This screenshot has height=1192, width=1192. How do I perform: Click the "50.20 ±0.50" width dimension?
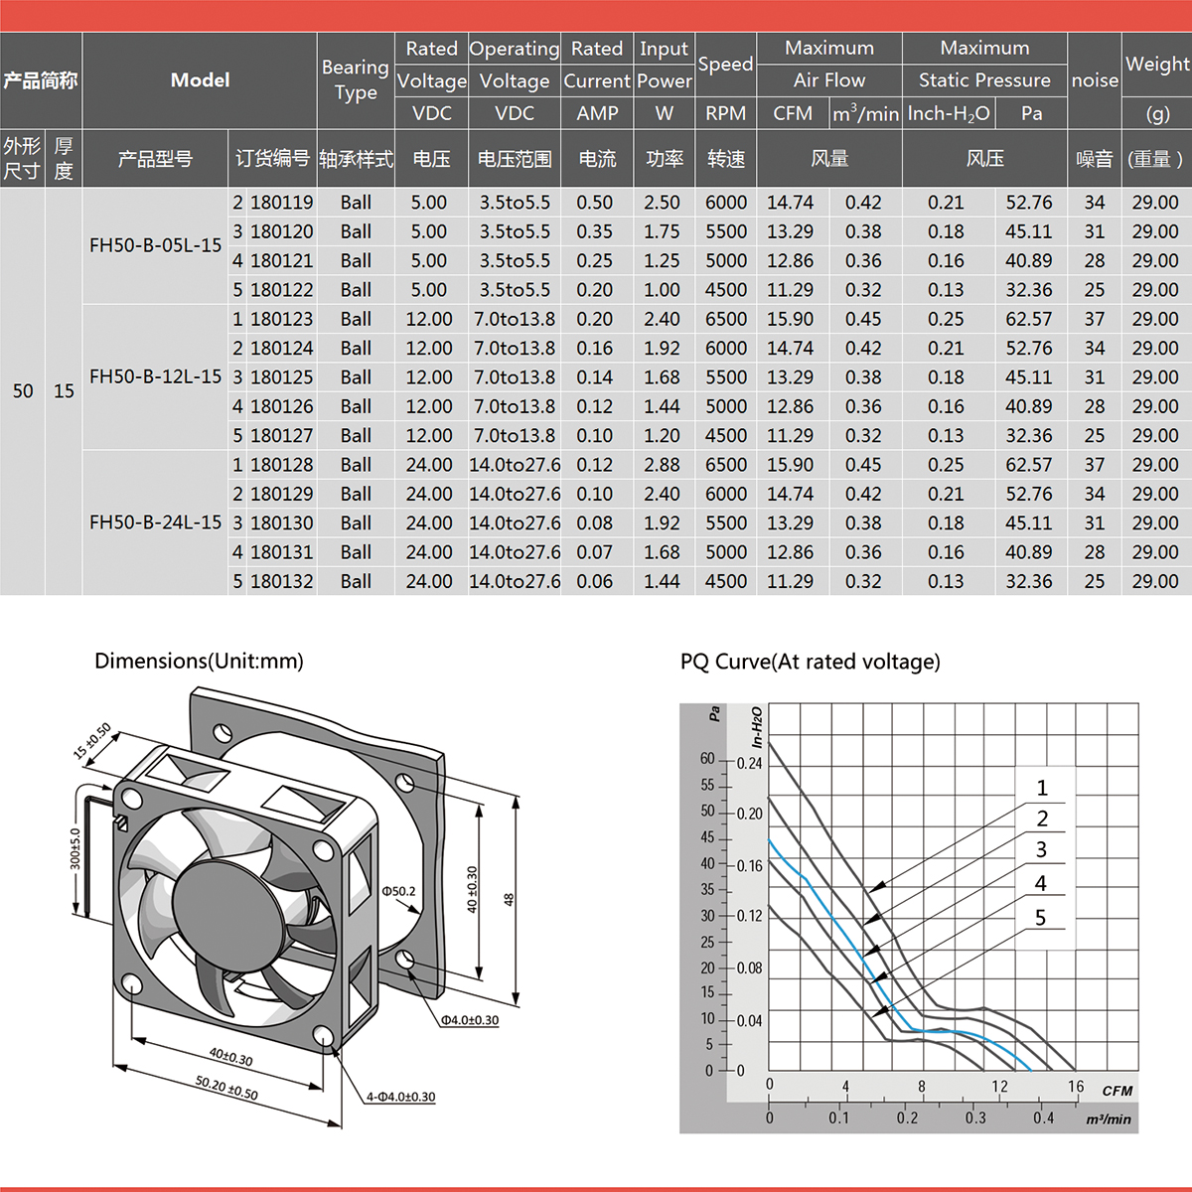point(226,1087)
